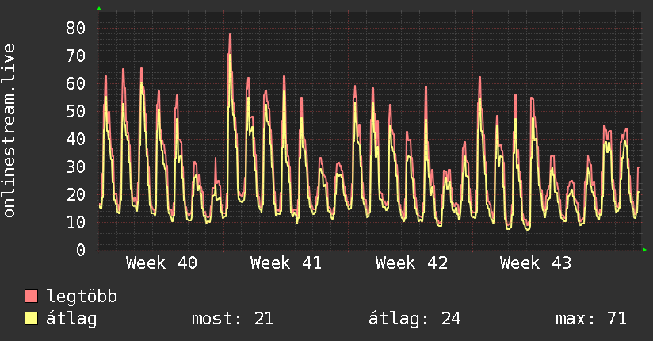Click the onlinestream.live vertical axis title
The height and width of the screenshot is (341, 653).
click(x=9, y=131)
